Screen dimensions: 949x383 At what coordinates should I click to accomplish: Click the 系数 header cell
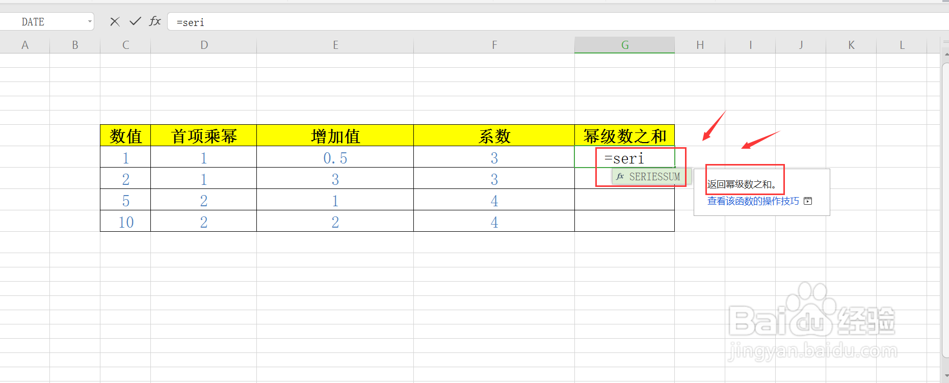(494, 135)
